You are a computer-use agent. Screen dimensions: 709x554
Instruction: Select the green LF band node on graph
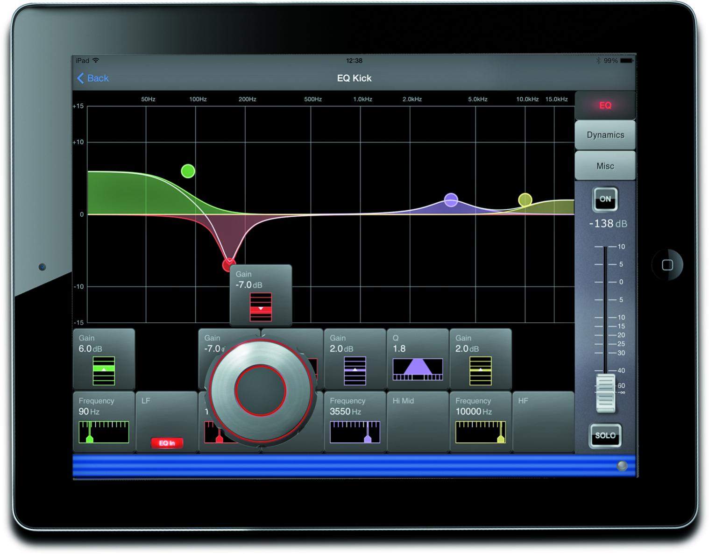[x=188, y=171]
